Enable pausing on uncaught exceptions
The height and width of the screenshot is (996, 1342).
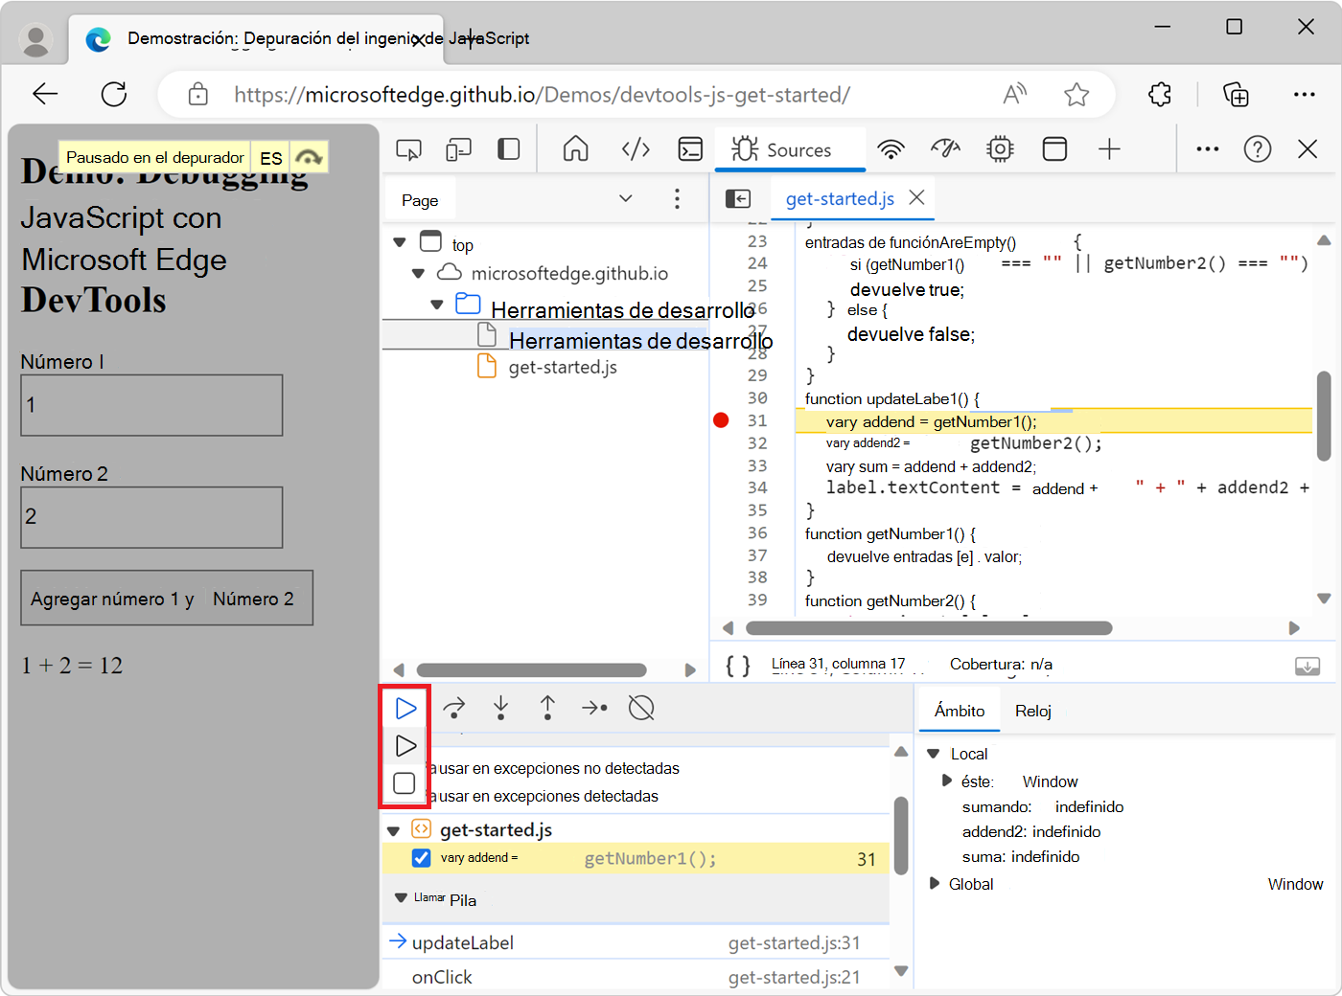pos(414,768)
